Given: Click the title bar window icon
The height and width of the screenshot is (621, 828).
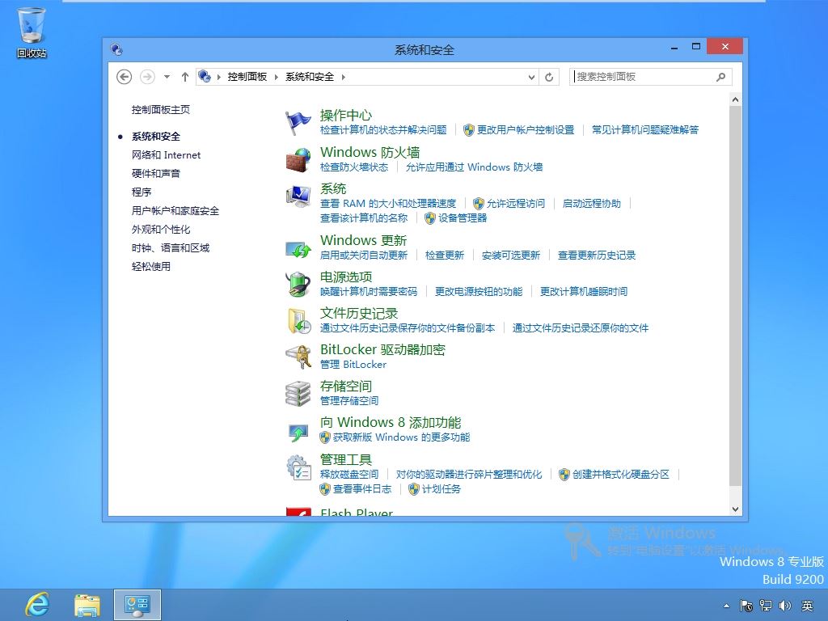Looking at the screenshot, I should (116, 49).
